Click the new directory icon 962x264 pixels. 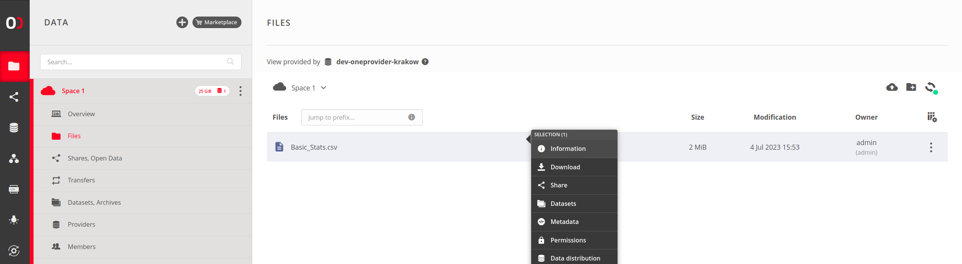pos(911,87)
